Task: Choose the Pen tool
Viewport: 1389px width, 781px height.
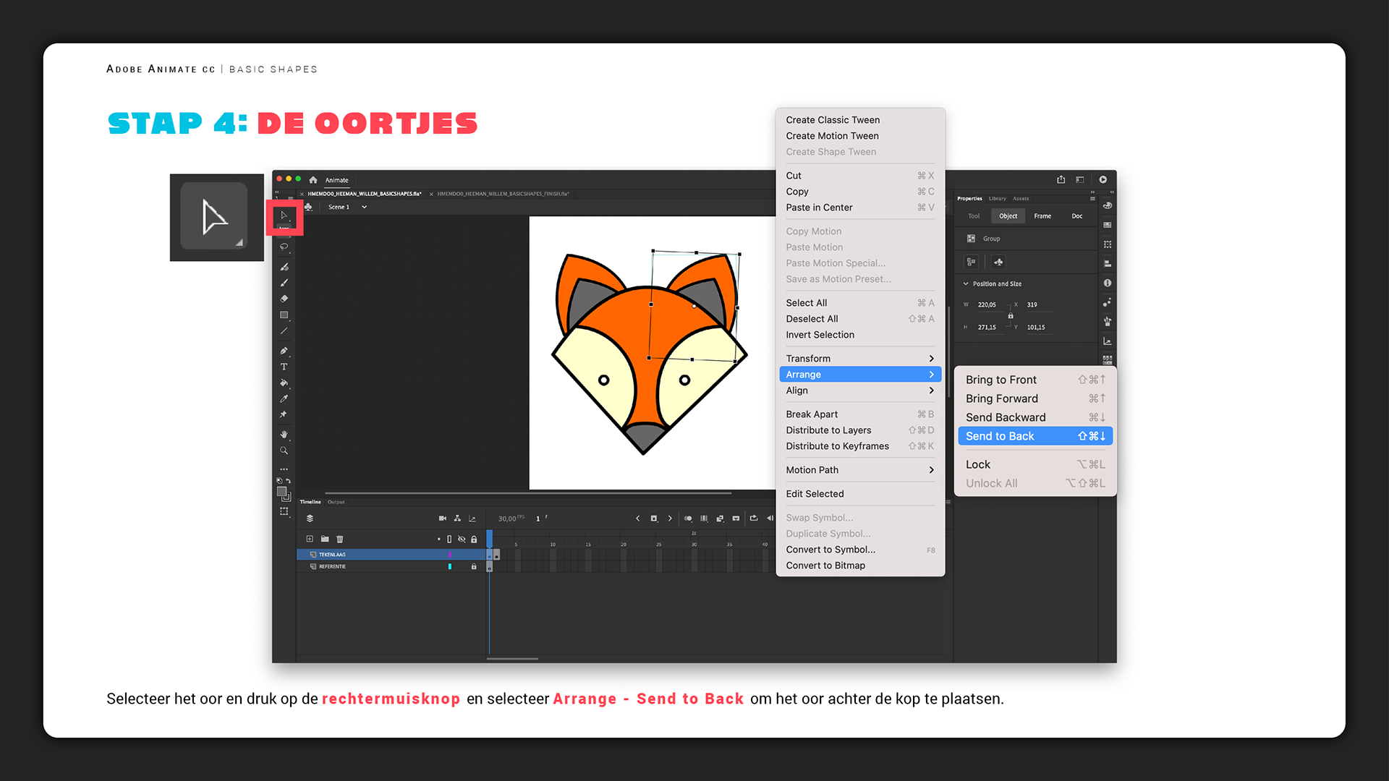Action: pyautogui.click(x=284, y=351)
